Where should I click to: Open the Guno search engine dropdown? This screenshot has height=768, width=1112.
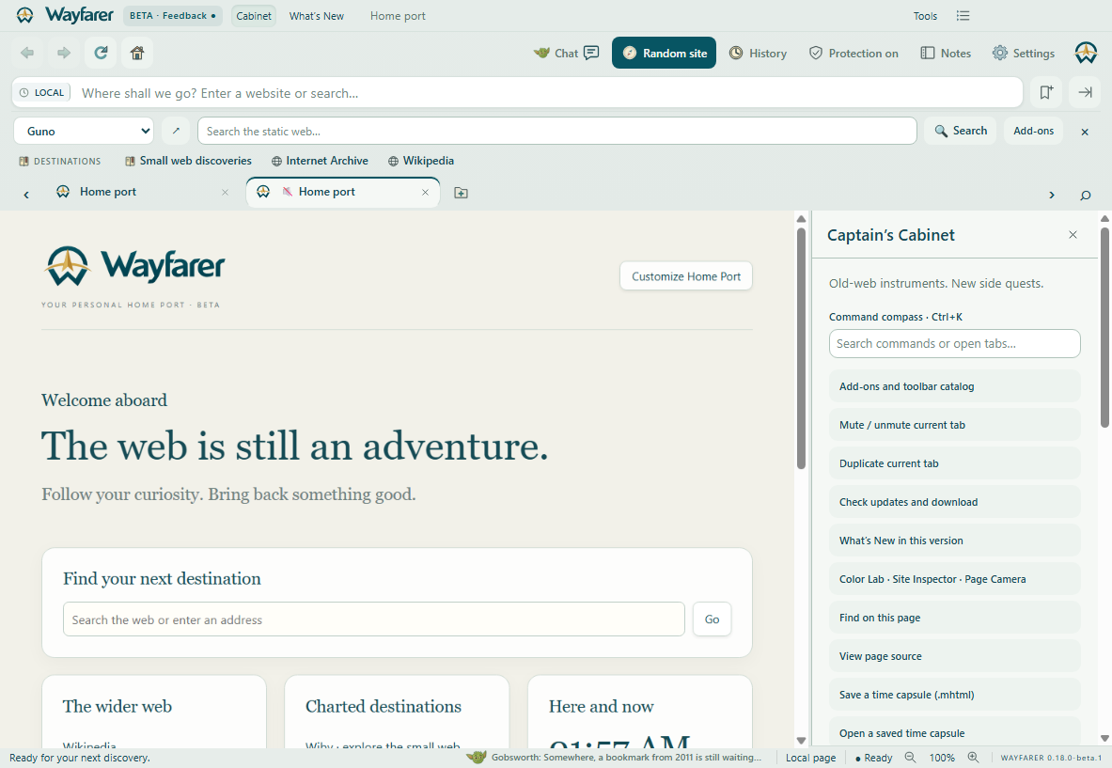[x=84, y=132]
